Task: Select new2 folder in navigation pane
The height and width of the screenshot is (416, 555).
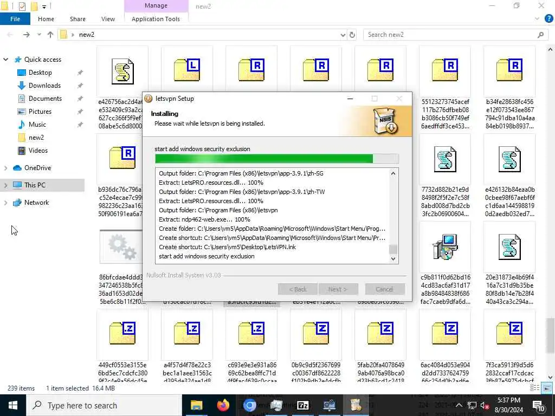Action: 36,138
